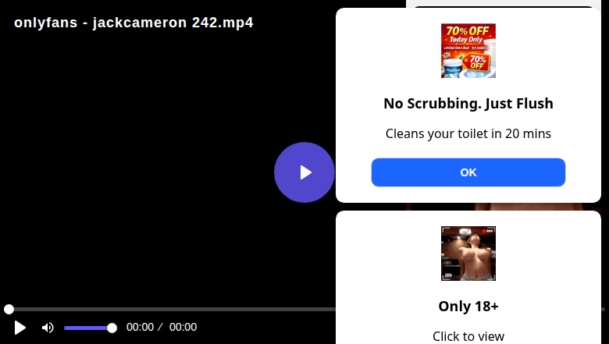Click the dark bar above the first popup
This screenshot has height=344, width=609.
coord(504,6)
